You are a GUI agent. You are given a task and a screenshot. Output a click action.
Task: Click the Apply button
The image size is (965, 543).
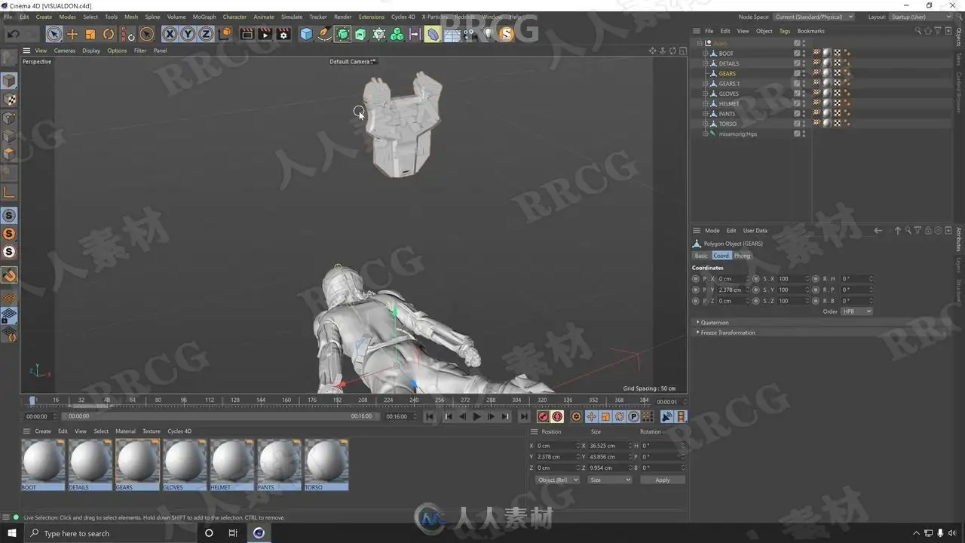(662, 480)
